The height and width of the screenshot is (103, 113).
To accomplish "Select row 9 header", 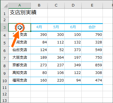I will pyautogui.click(x=5, y=73).
